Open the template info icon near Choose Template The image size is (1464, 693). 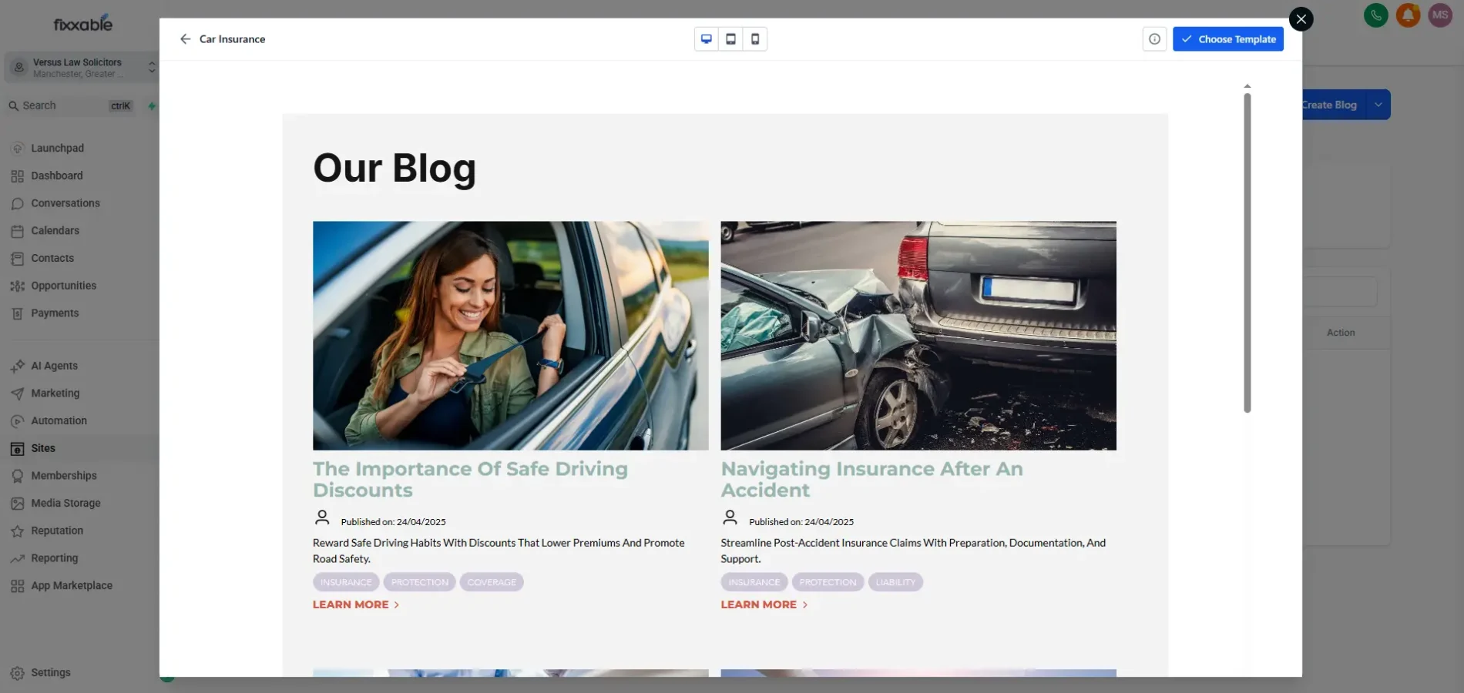coord(1153,38)
